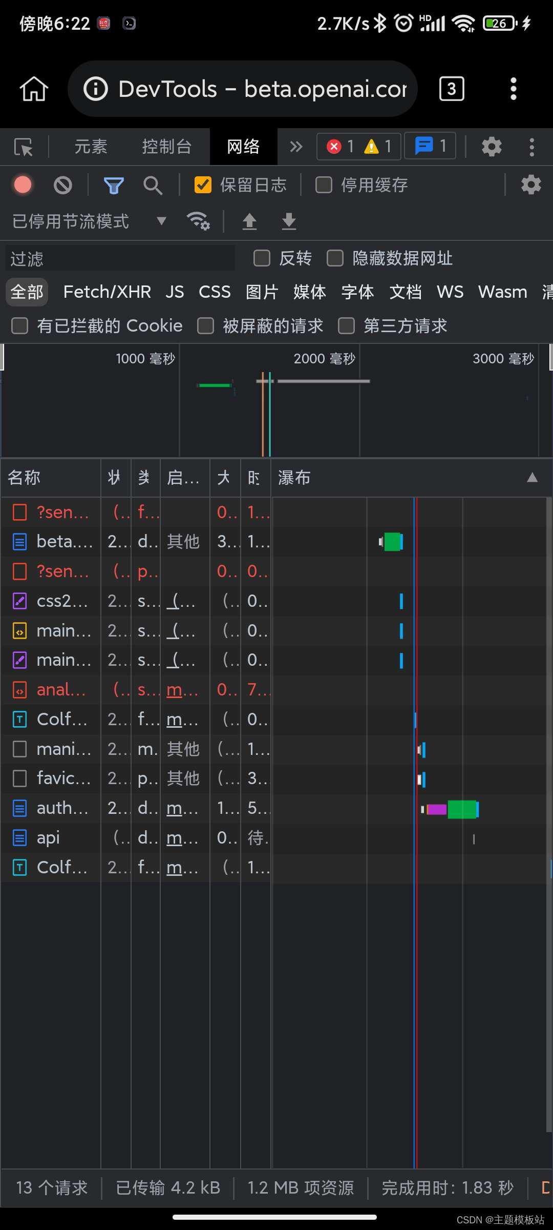Image resolution: width=553 pixels, height=1230 pixels.
Task: Filter by JS requests
Action: pyautogui.click(x=175, y=292)
